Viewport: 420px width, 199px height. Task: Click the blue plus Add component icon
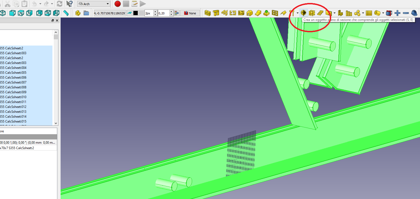(x=397, y=13)
